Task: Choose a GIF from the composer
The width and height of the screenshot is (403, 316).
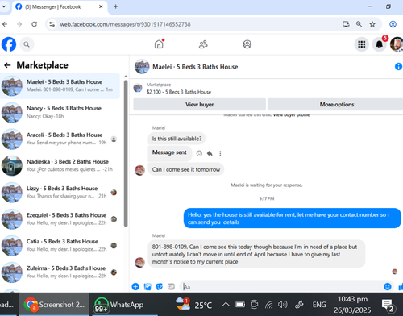Action: pyautogui.click(x=171, y=287)
